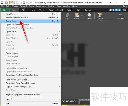
Task: Click the Open File quick-access icon
Action: [x=10, y=3]
